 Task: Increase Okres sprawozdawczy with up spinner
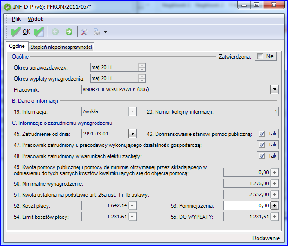tap(142, 65)
